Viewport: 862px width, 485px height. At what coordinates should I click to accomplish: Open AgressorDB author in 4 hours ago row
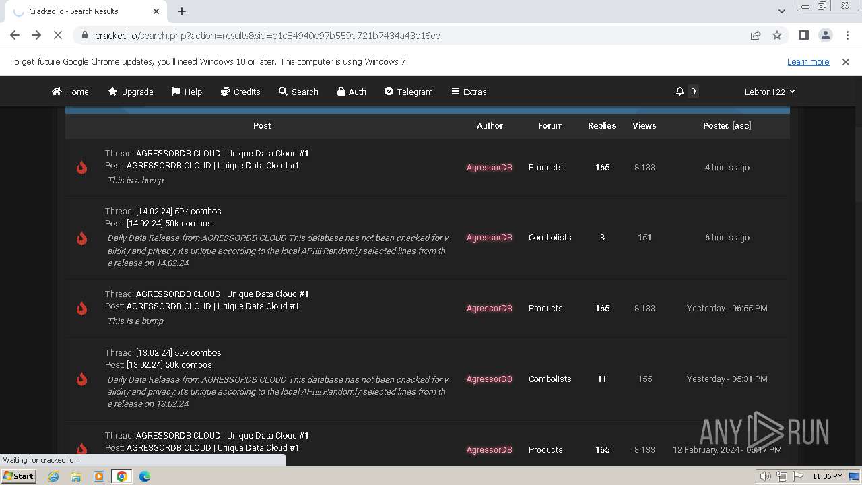[489, 167]
